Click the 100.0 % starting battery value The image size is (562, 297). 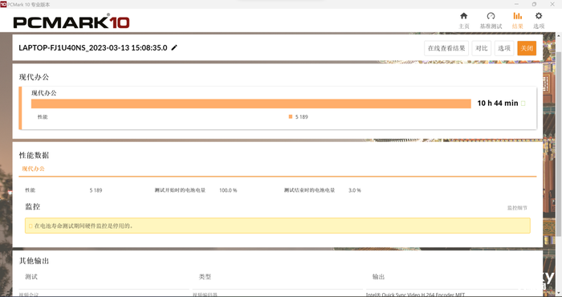coord(228,190)
